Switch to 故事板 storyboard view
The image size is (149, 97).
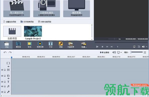pyautogui.click(x=105, y=52)
